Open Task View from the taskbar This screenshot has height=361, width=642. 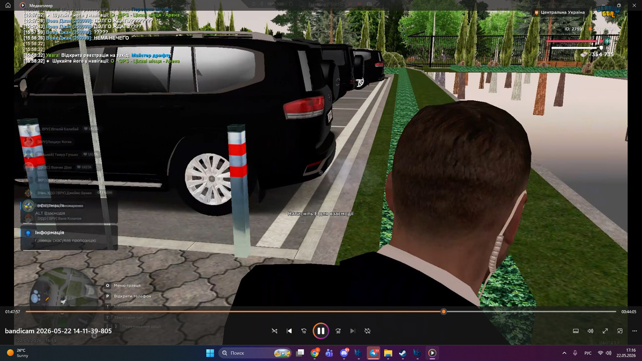click(x=300, y=353)
